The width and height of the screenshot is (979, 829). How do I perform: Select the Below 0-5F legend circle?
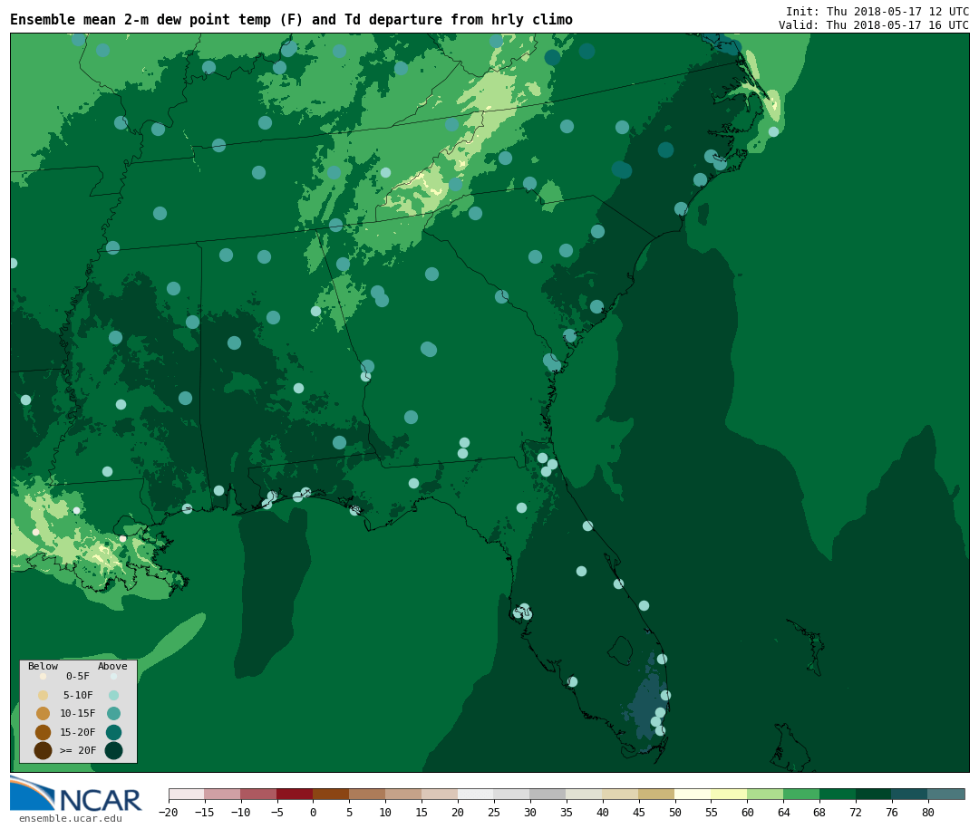[x=44, y=676]
